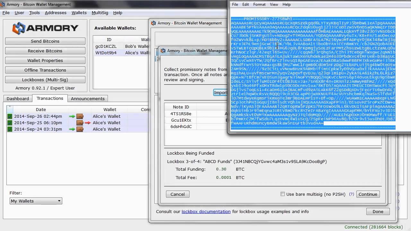
Task: Click the 2014-Sep-24 03:31pm transaction date
Action: pyautogui.click(x=38, y=129)
